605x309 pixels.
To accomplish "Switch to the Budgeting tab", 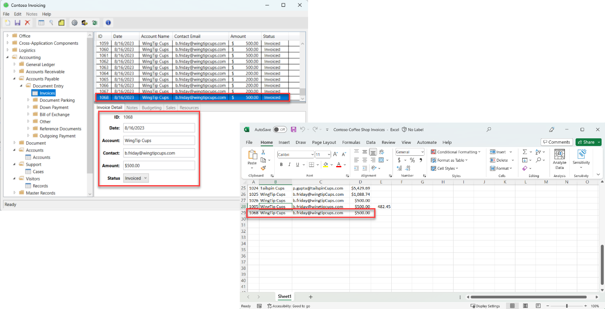I will (151, 108).
